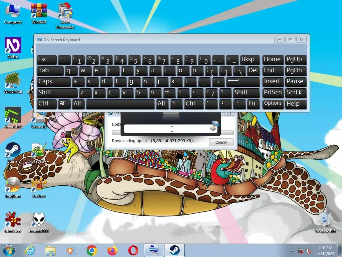The image size is (342, 257).
Task: Toggle the right Alt key
Action: pyautogui.click(x=162, y=104)
